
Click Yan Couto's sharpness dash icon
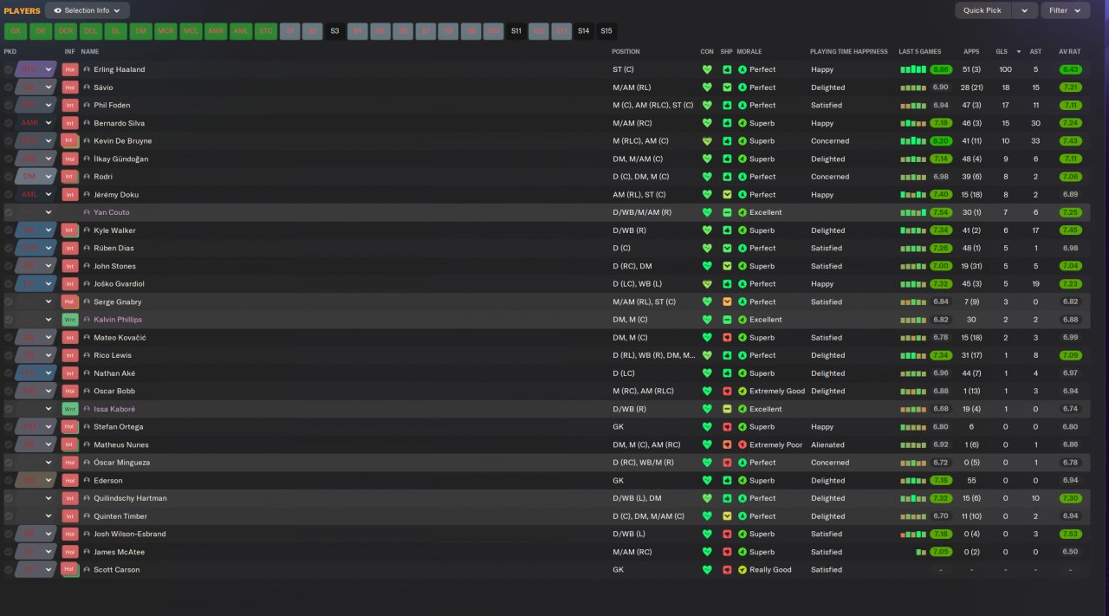[727, 212]
